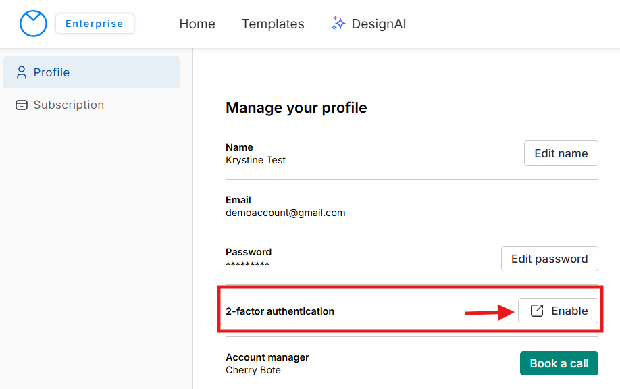
Task: Open the DesignAI menu label
Action: [379, 24]
